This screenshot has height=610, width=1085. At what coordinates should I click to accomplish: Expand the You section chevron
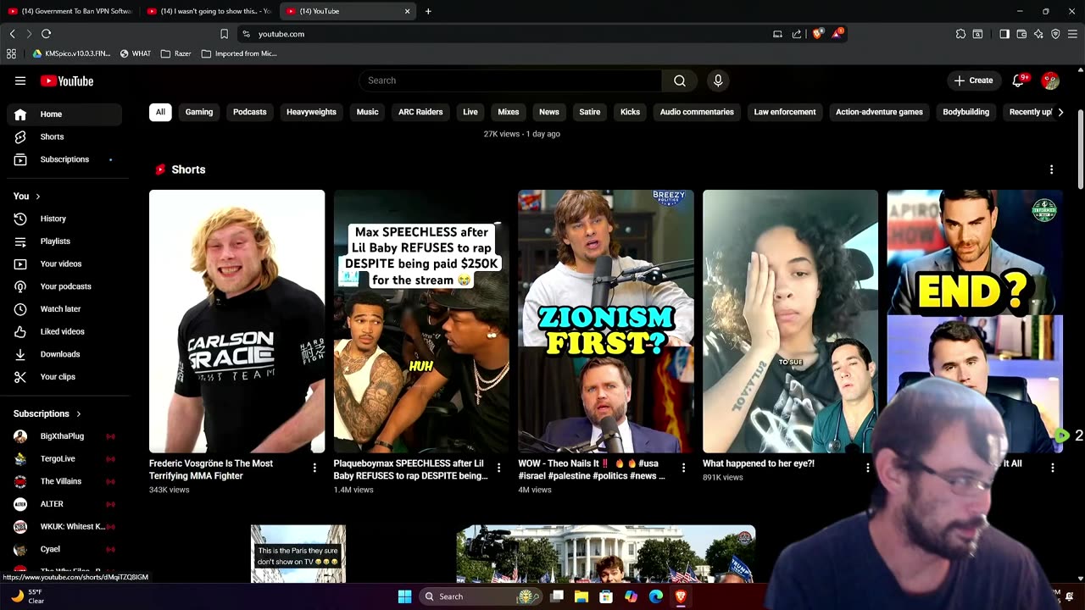click(37, 197)
